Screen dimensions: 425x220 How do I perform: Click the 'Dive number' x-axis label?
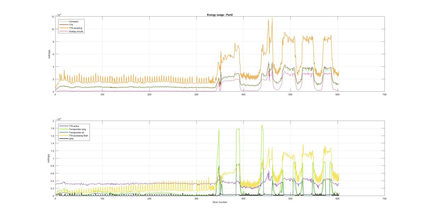click(220, 202)
